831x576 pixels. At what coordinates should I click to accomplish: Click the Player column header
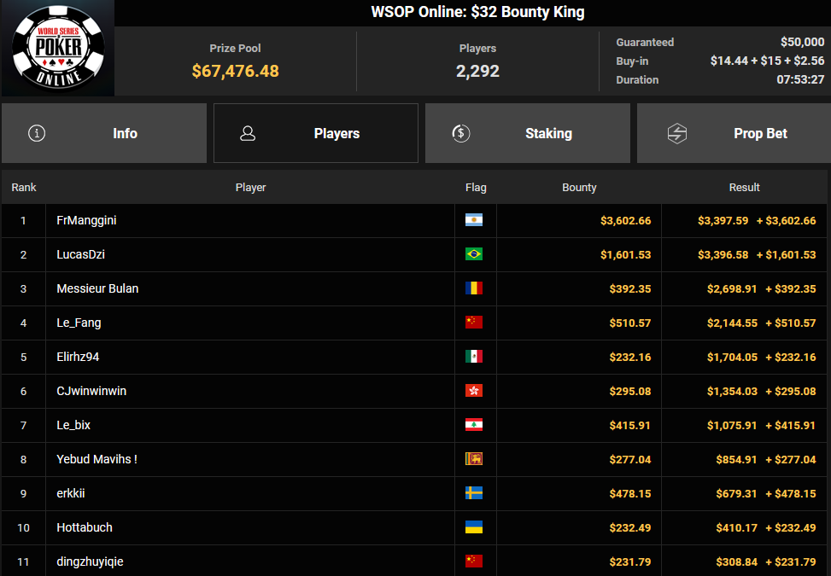(251, 188)
